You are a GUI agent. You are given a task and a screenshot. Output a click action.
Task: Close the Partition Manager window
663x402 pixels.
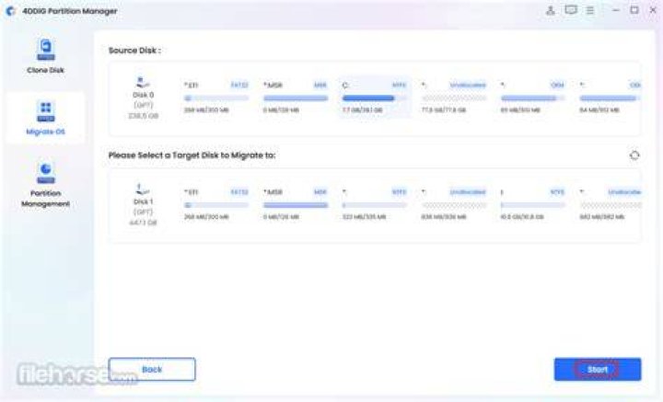(x=653, y=10)
